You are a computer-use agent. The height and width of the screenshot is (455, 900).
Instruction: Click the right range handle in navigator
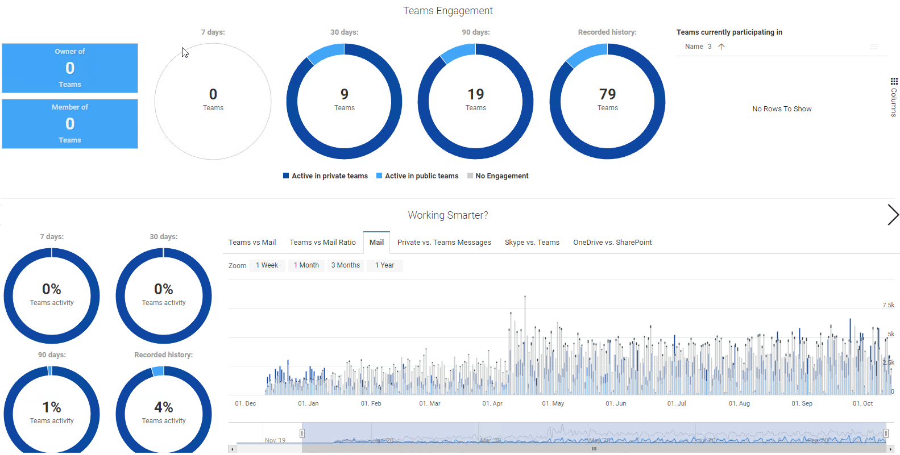[x=886, y=433]
